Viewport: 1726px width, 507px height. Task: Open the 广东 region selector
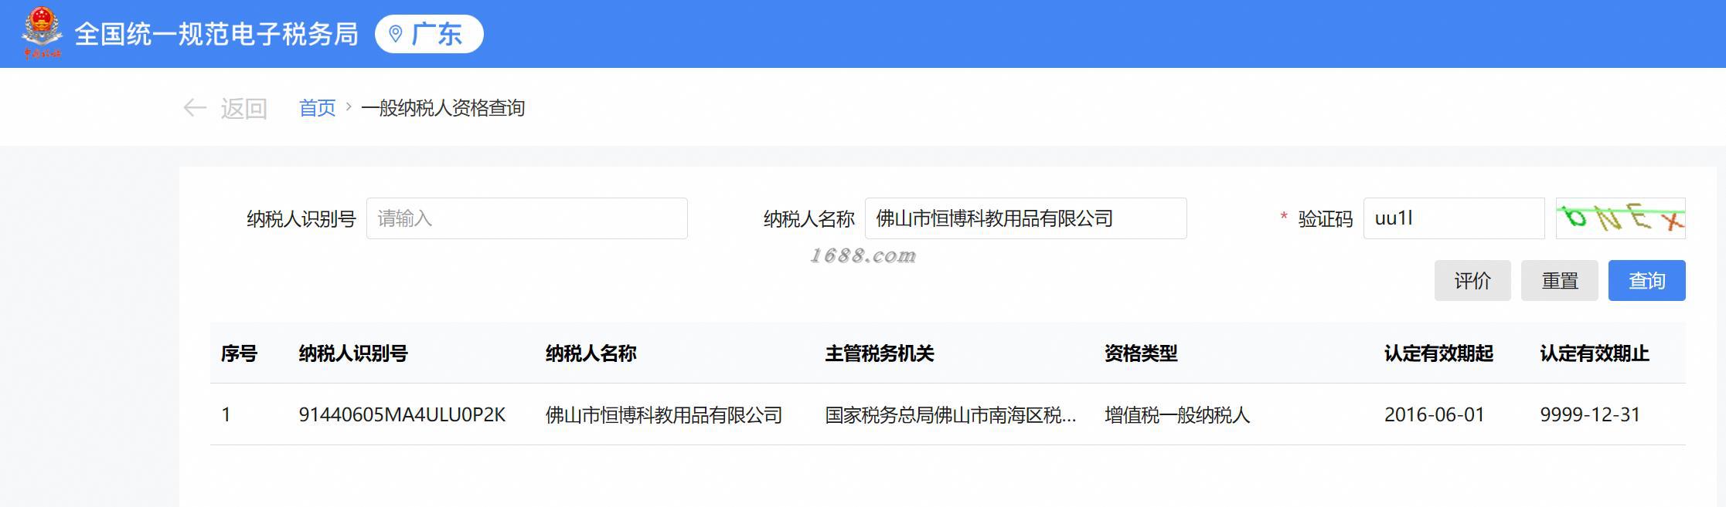point(429,34)
